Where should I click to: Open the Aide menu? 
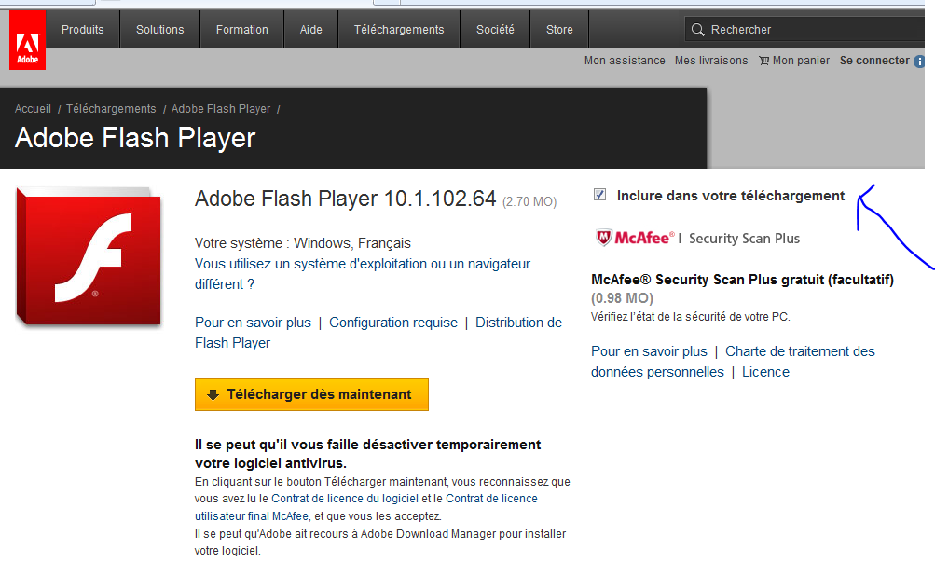click(311, 29)
